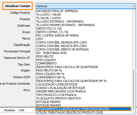
Task: Click the Origem label
Action: (x=25, y=70)
